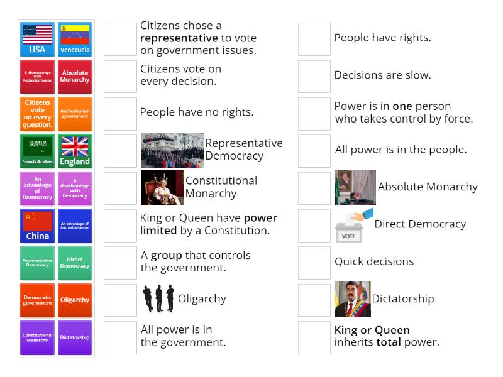This screenshot has width=503, height=377.
Task: Click the coronation Constitutional Monarchy photo
Action: click(x=162, y=187)
